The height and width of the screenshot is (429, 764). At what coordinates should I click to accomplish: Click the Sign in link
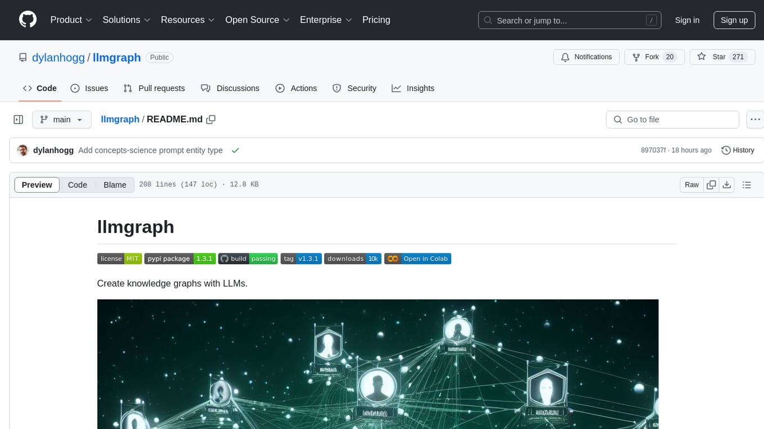[687, 20]
